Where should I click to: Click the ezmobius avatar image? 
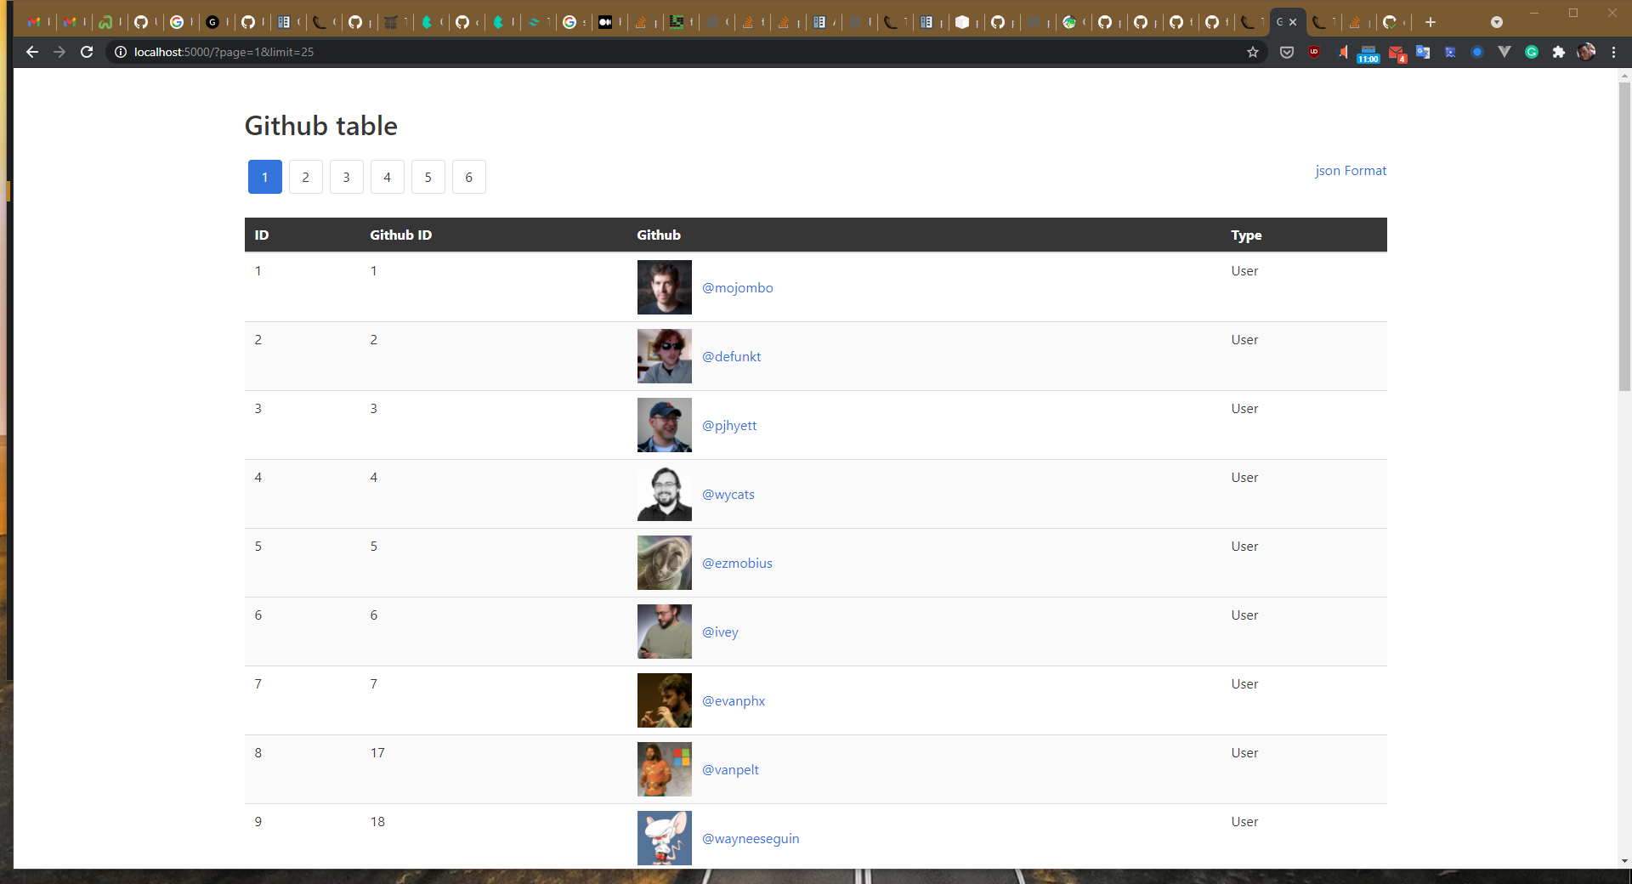(665, 563)
